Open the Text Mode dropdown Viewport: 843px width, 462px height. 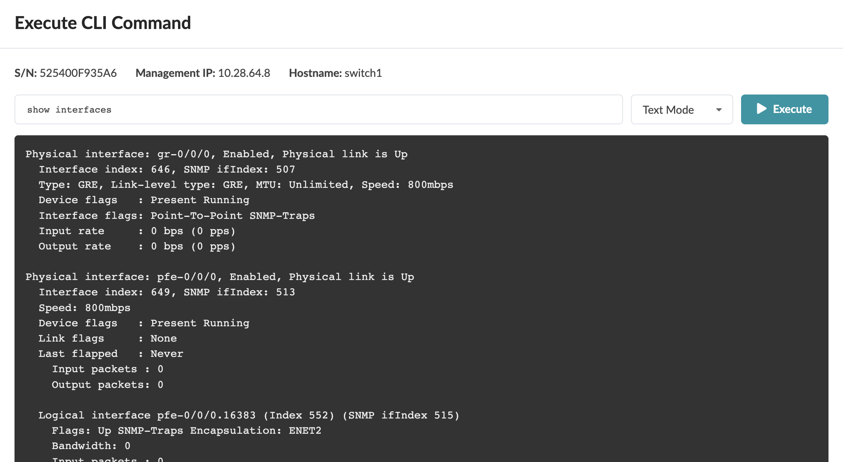(x=681, y=110)
